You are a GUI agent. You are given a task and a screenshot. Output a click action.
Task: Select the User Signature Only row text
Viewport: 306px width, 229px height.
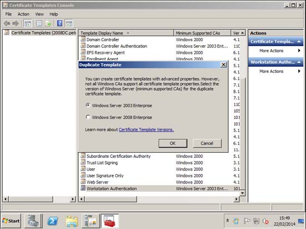tap(105, 176)
